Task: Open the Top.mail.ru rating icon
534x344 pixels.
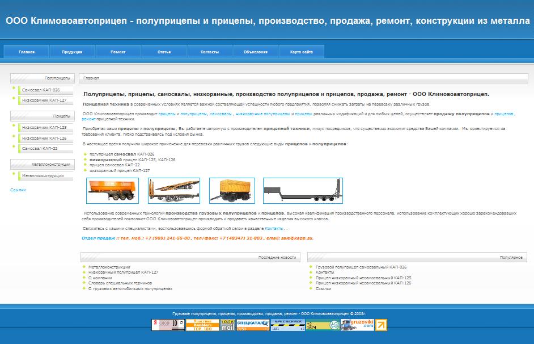Action: pyautogui.click(x=228, y=325)
